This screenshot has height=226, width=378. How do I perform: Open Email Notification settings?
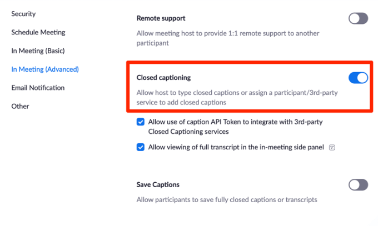tap(38, 88)
